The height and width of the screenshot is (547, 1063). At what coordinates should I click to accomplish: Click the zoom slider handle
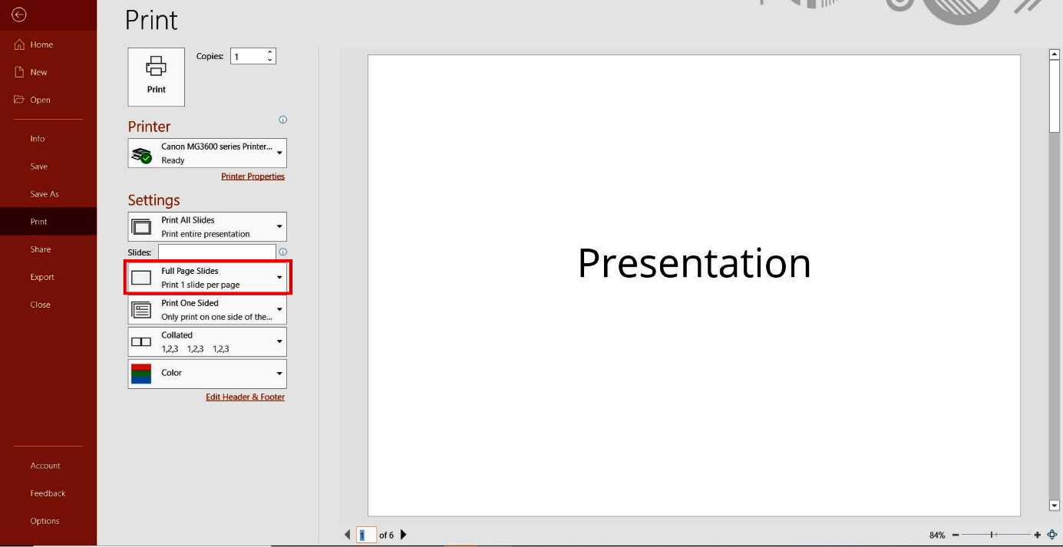[993, 534]
